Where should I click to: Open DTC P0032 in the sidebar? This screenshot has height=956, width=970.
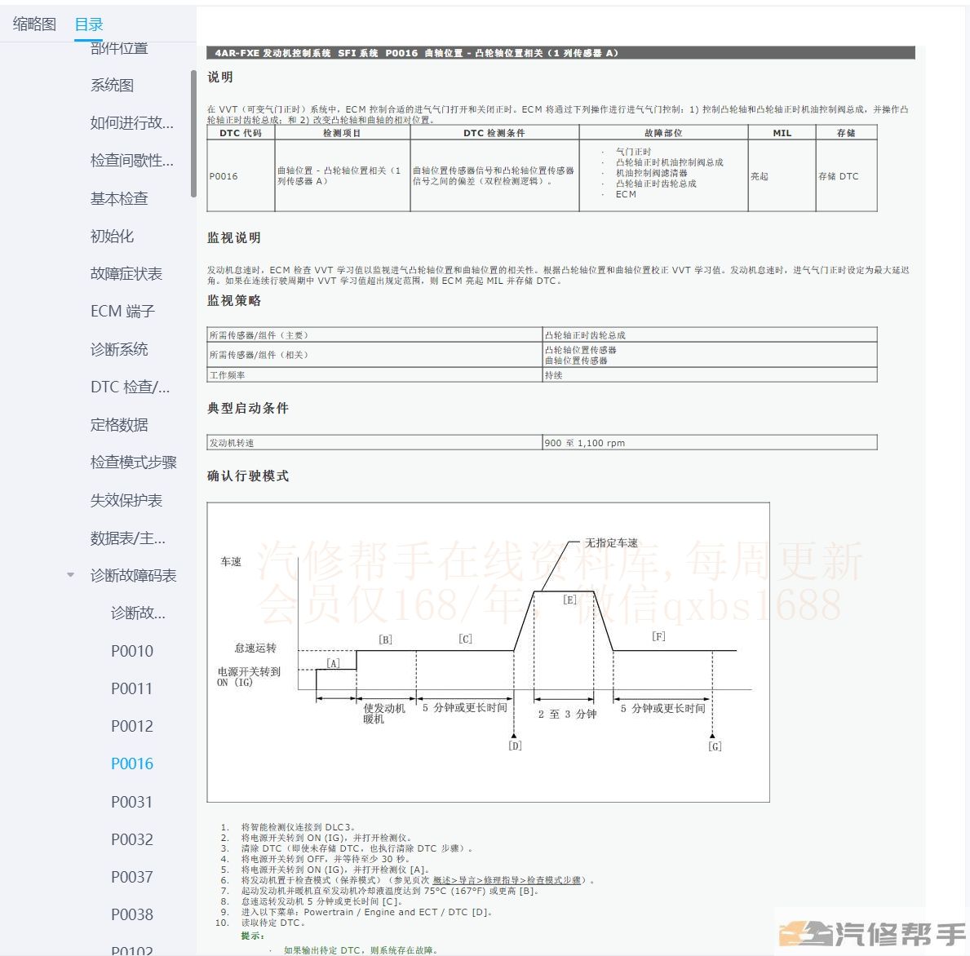click(132, 839)
